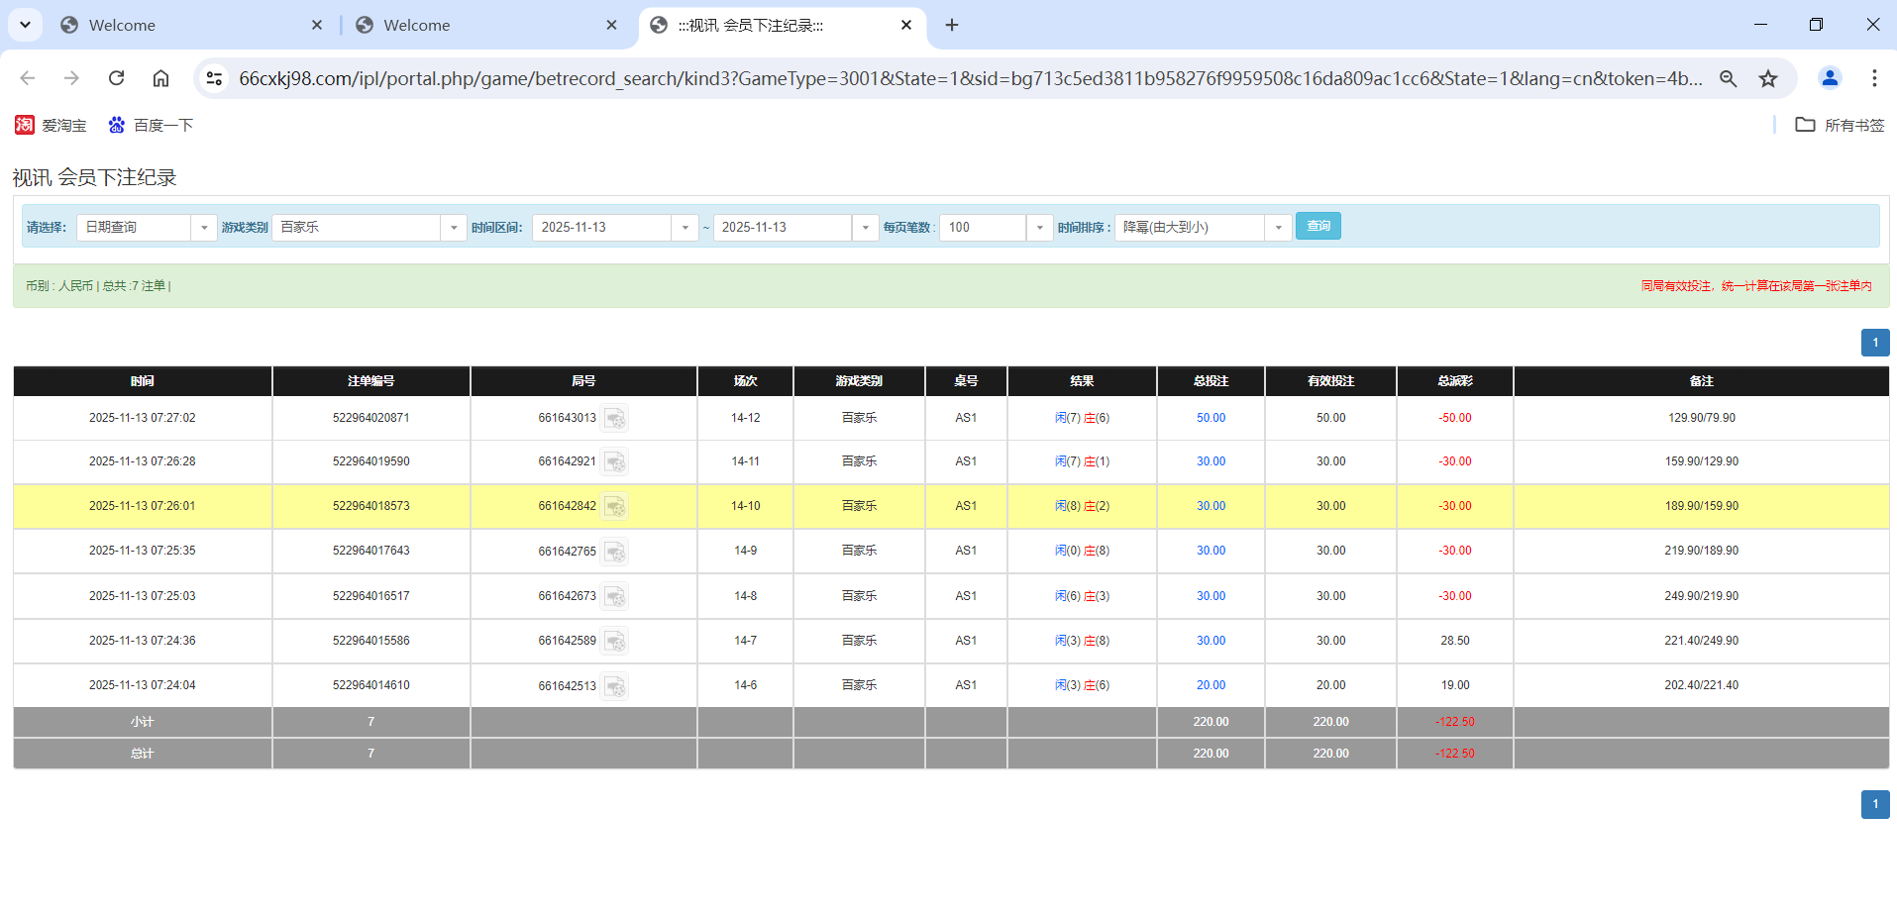Open the 每页笔数 per-page dropdown

(1038, 227)
